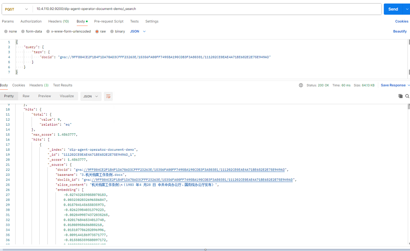
Task: Click Save Response
Action: pyautogui.click(x=393, y=85)
